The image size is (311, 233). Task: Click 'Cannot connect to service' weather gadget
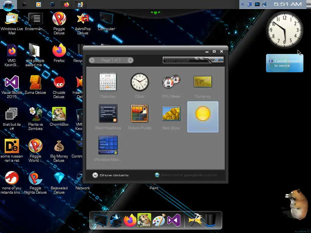coord(284,63)
